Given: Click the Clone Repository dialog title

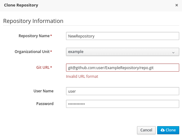Looking at the screenshot, I should [21, 5].
